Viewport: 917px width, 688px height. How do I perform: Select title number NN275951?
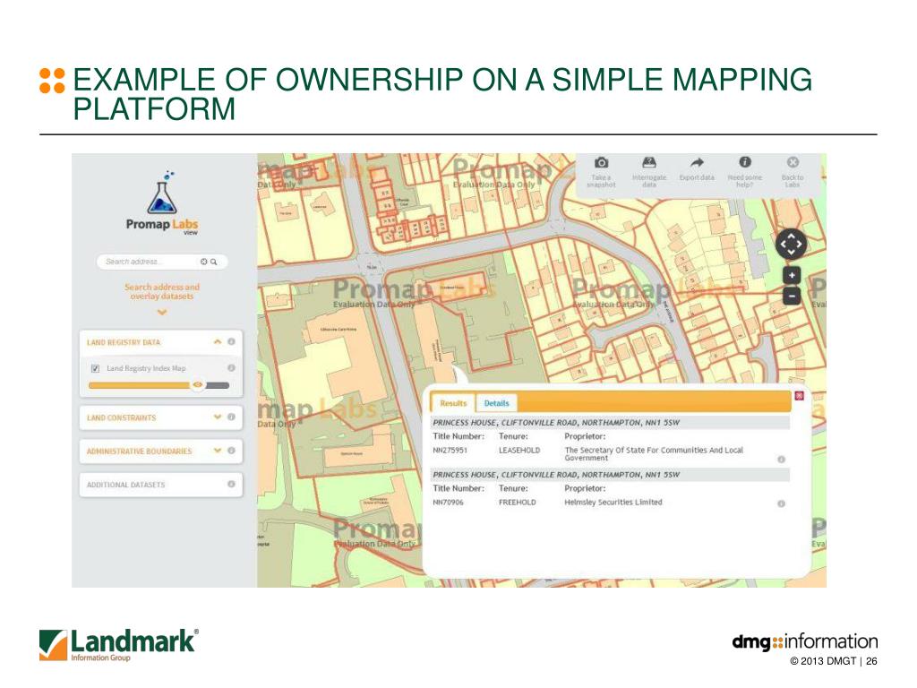coord(450,451)
